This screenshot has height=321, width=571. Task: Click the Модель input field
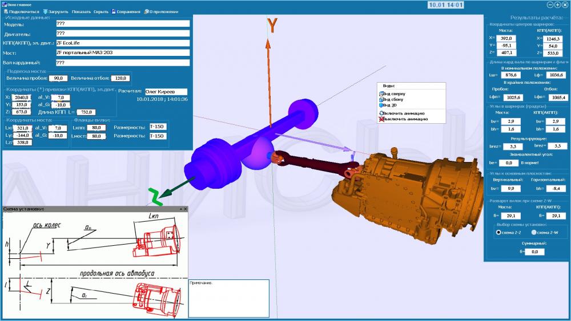(x=123, y=23)
